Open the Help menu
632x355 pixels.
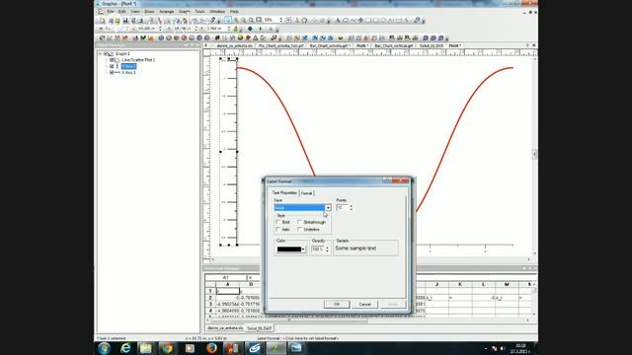[234, 12]
